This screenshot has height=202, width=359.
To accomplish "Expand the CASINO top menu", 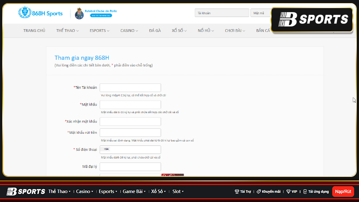I will [129, 31].
